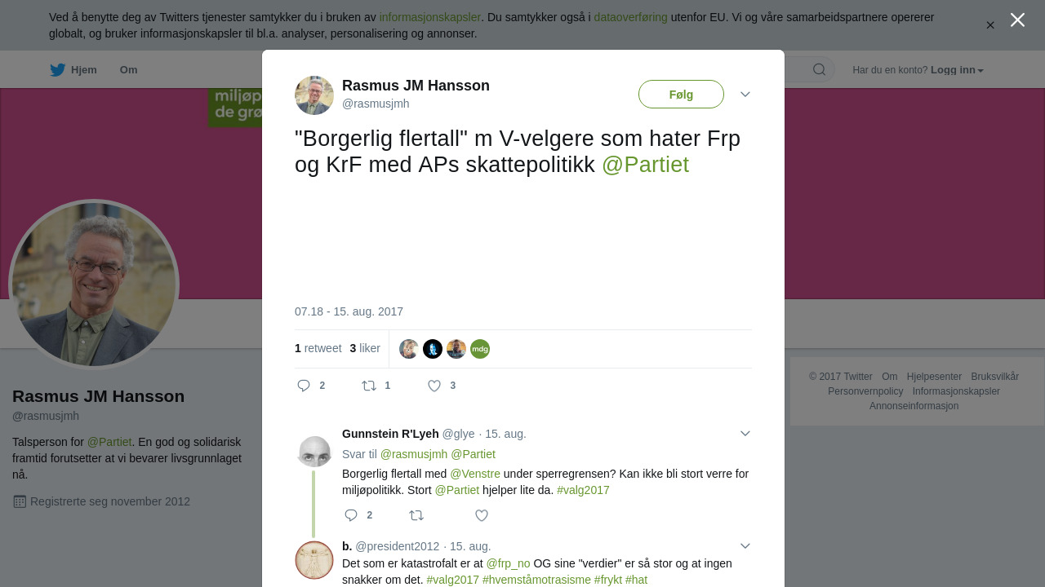Open the @Partiet mention in tweet
Screen dimensions: 1045x587
coord(645,165)
